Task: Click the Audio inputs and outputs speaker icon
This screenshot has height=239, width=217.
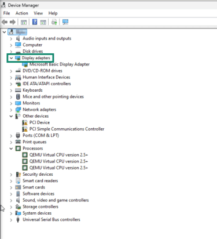Action: [x=18, y=38]
